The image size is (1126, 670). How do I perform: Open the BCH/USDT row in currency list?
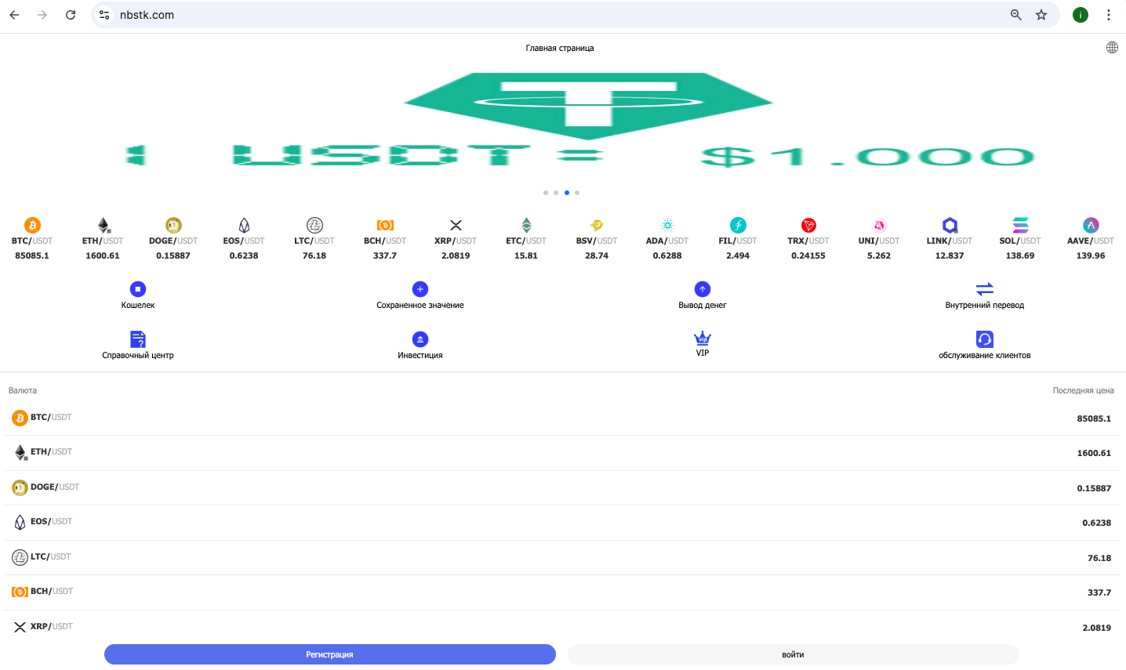click(x=562, y=592)
